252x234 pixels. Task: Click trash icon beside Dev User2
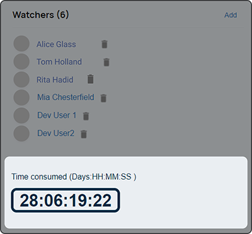[84, 134]
